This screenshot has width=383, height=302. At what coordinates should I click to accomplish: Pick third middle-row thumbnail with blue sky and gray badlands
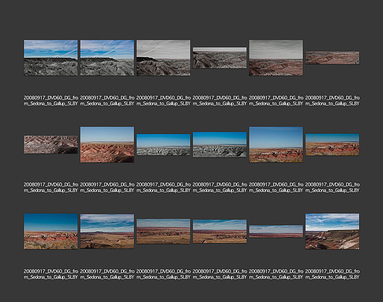click(163, 145)
